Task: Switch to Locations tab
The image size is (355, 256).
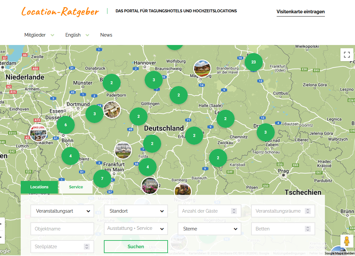Action: (39, 187)
